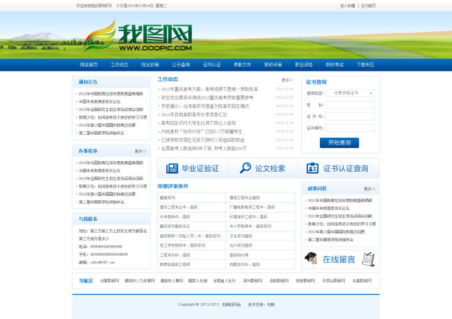The width and height of the screenshot is (452, 319).
Task: Click 设为首页 link at page top
Action: pos(369,6)
